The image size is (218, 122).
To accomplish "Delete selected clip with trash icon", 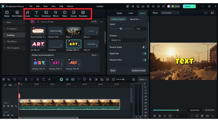I will pyautogui.click(x=26, y=79).
